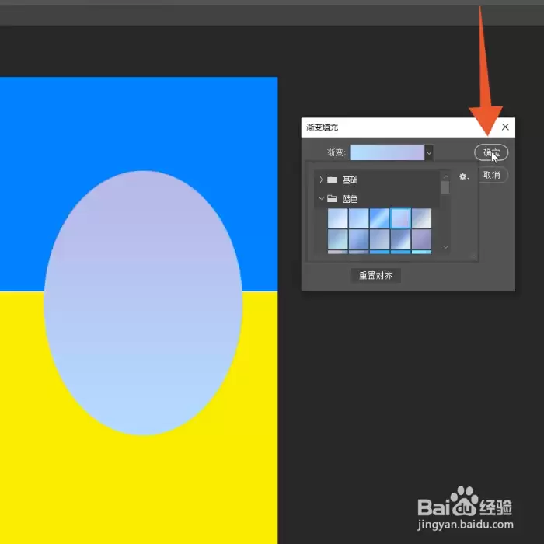
Task: Select the 基础 folder icon
Action: coord(332,180)
